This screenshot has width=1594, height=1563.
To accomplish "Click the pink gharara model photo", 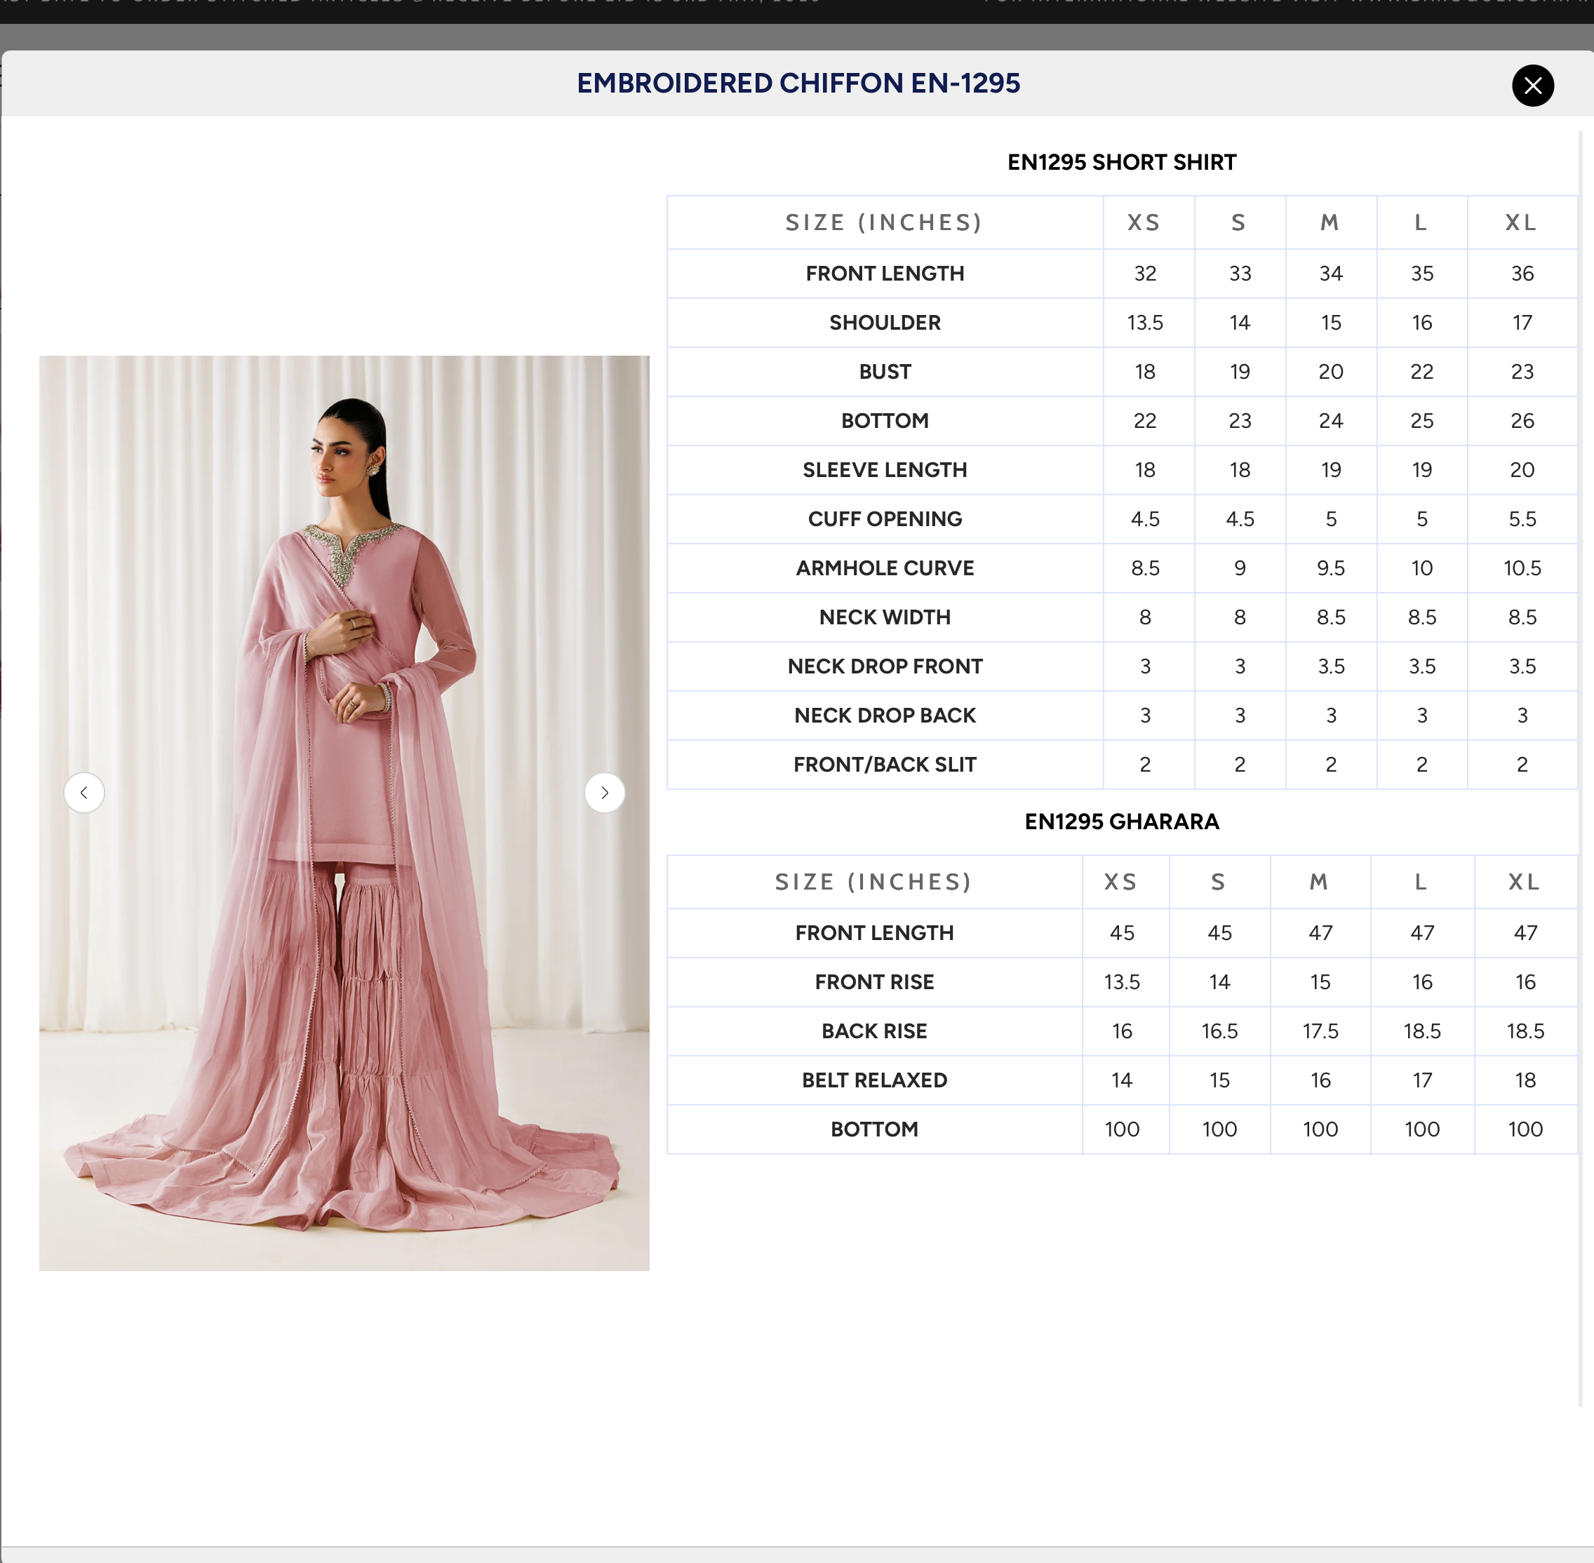I will 344,812.
